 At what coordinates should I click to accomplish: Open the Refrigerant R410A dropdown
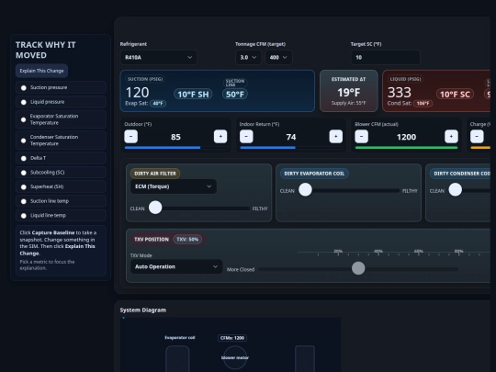tap(159, 57)
